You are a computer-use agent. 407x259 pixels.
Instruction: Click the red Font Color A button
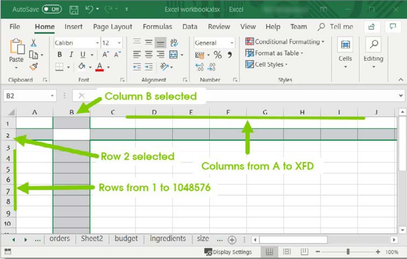coord(100,67)
